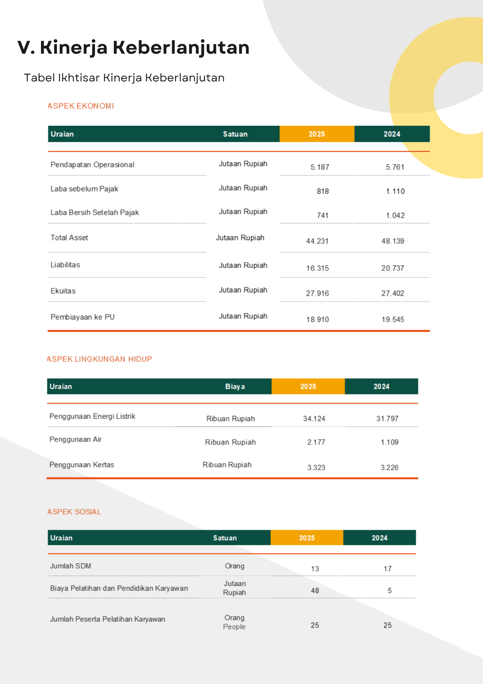Click the Biaya Pelatihan dan Pendidikan Karyawan row

click(x=232, y=588)
